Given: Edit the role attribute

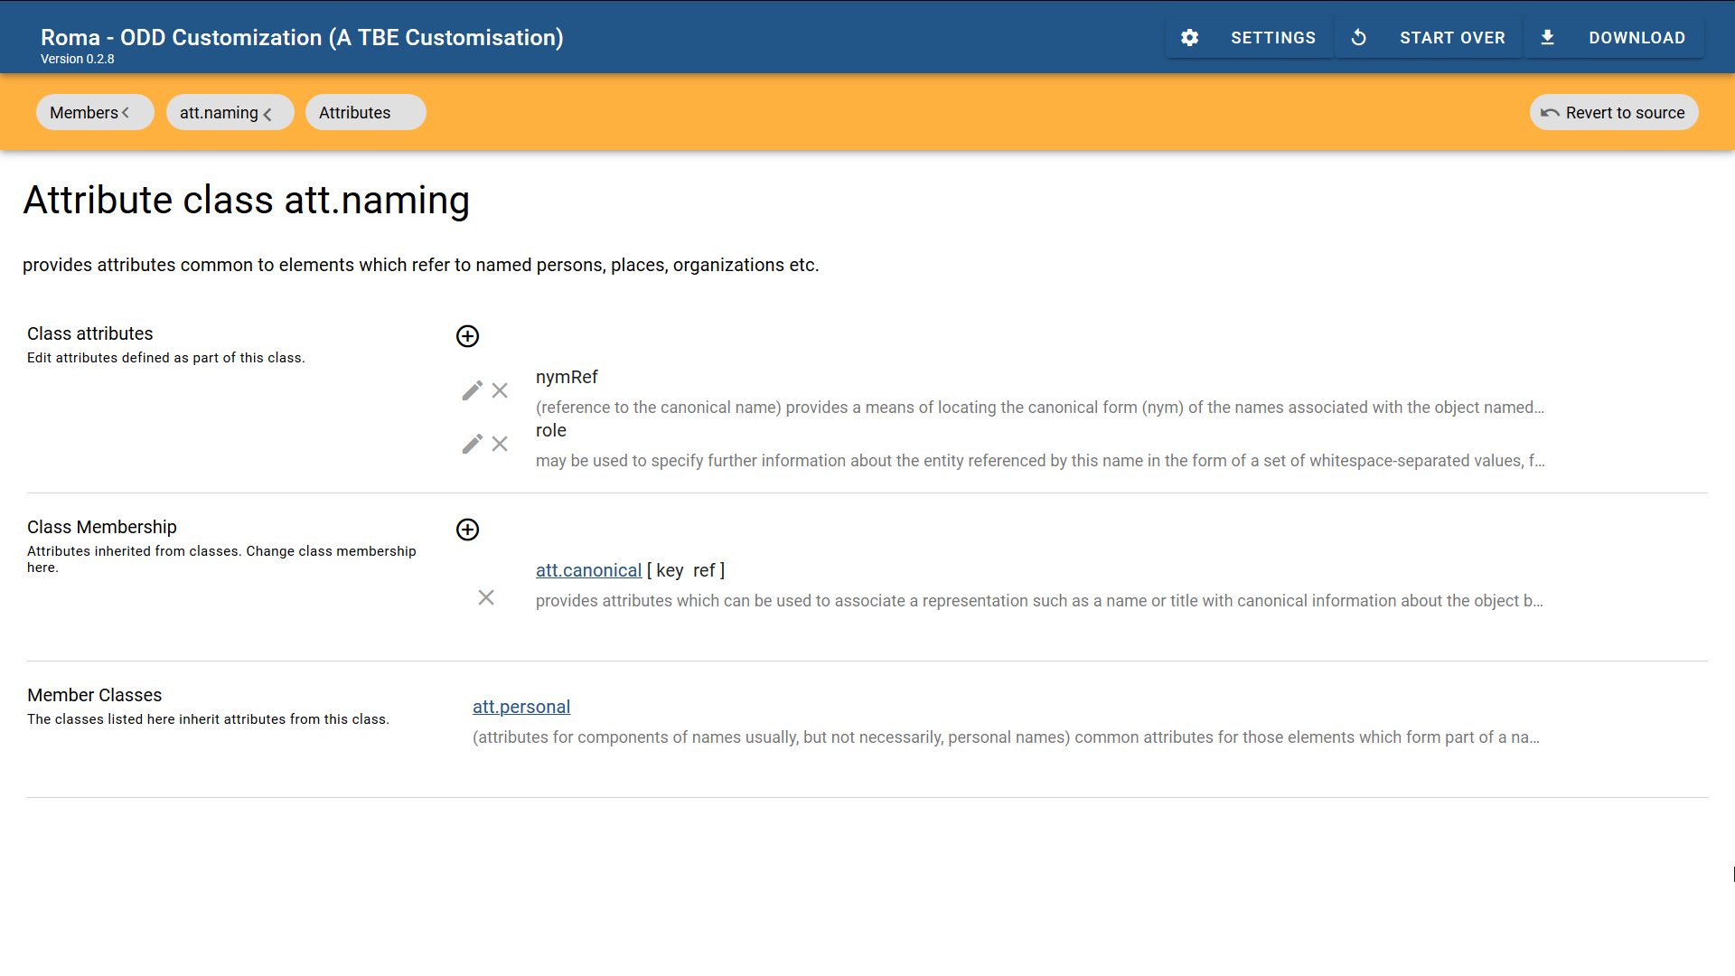Looking at the screenshot, I should point(472,444).
